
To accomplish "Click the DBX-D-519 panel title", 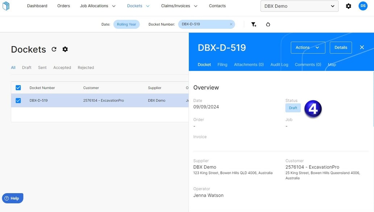I will (x=222, y=48).
